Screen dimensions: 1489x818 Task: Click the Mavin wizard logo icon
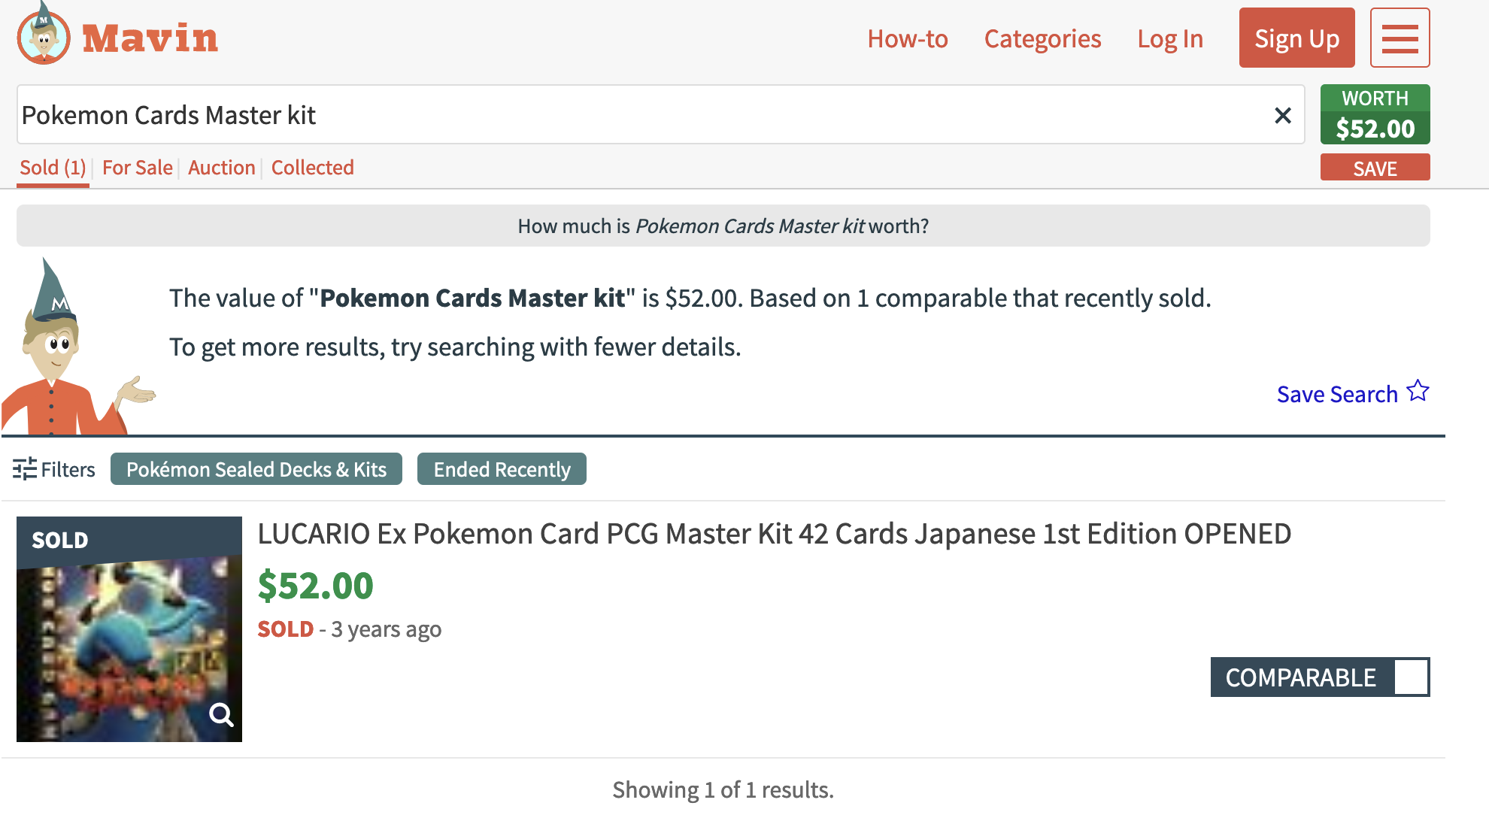click(x=44, y=34)
